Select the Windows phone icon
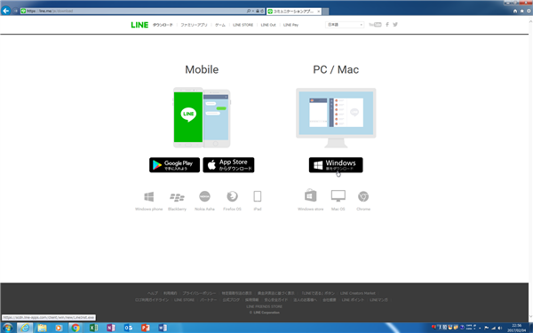 click(x=149, y=196)
